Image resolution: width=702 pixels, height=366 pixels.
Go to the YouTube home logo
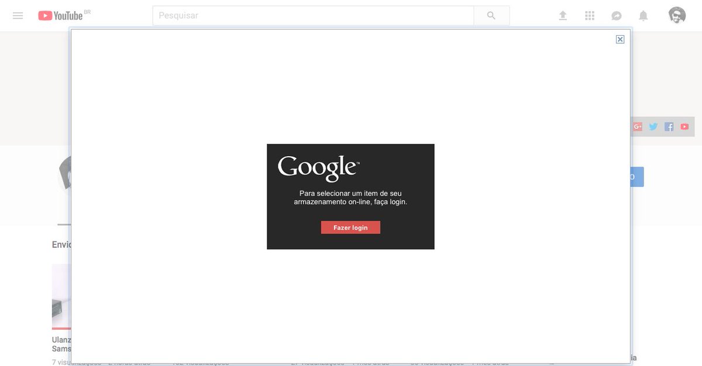(61, 16)
